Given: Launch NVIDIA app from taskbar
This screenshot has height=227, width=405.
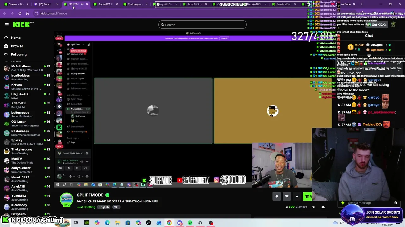Looking at the screenshot, I should click(86, 223).
